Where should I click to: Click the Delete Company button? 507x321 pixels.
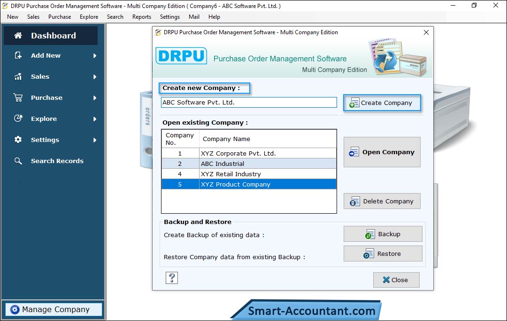click(x=382, y=202)
